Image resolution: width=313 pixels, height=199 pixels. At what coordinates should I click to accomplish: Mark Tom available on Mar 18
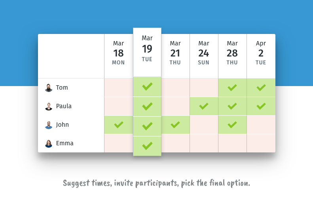point(119,88)
